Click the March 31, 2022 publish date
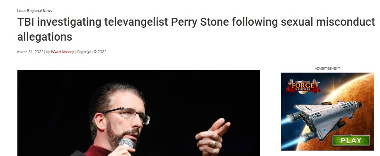Screen dimensions: 380x156 pyautogui.click(x=30, y=52)
